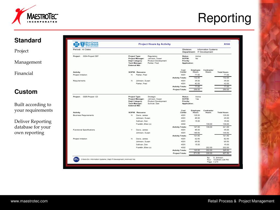This screenshot has width=280, height=210.
Task: Select the 'Custom' heading
Action: click(26, 92)
